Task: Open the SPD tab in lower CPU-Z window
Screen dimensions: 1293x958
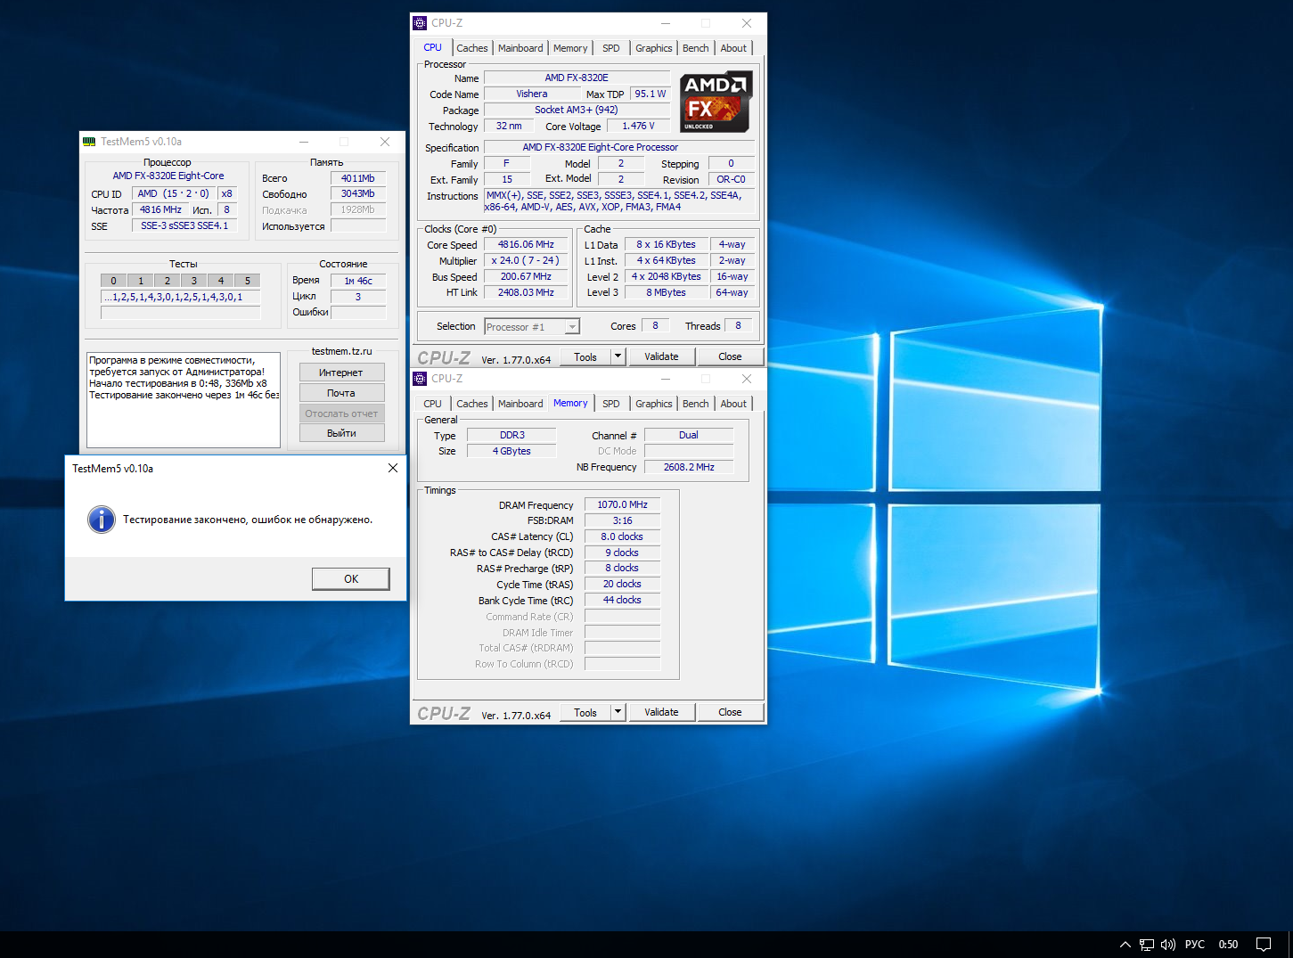Action: [611, 404]
